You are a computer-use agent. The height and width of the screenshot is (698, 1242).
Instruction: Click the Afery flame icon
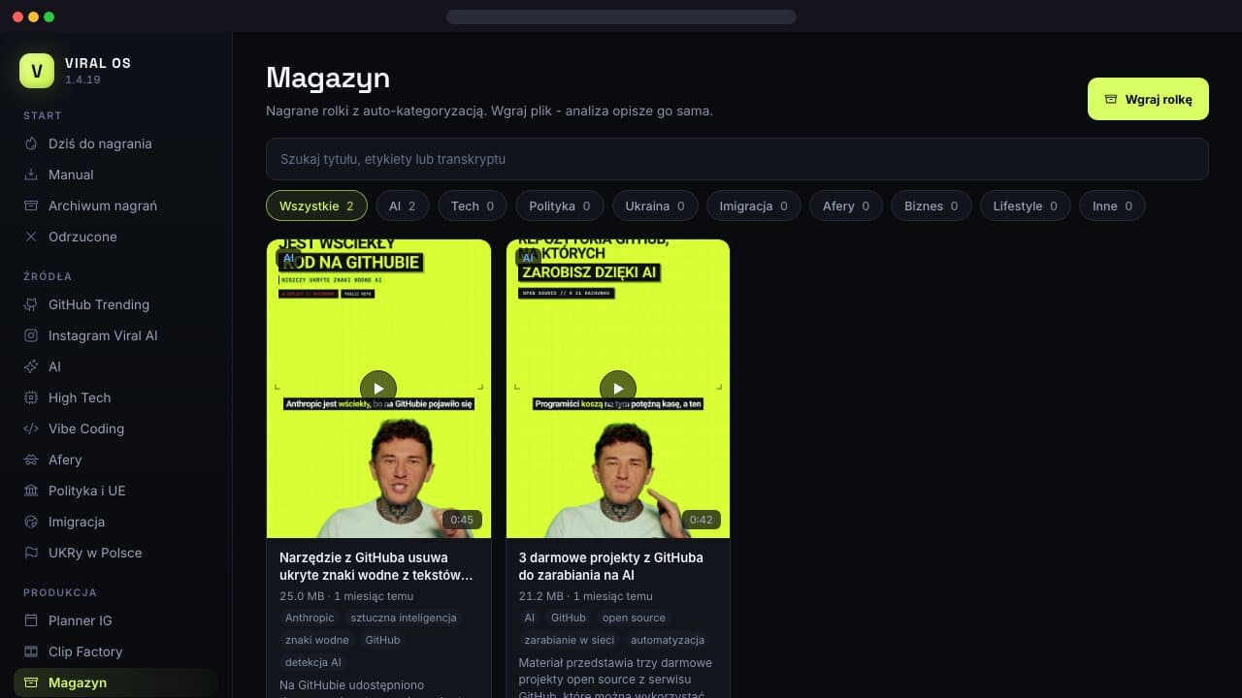31,460
